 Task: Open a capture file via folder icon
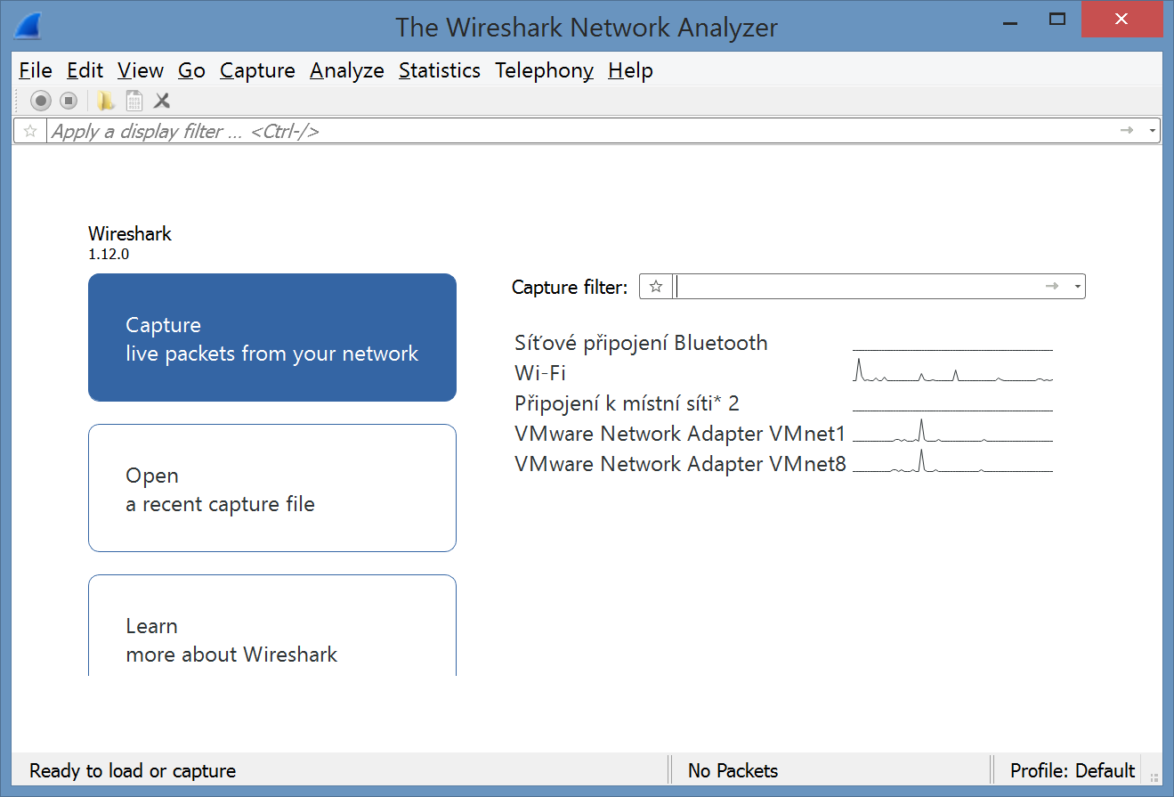(106, 101)
